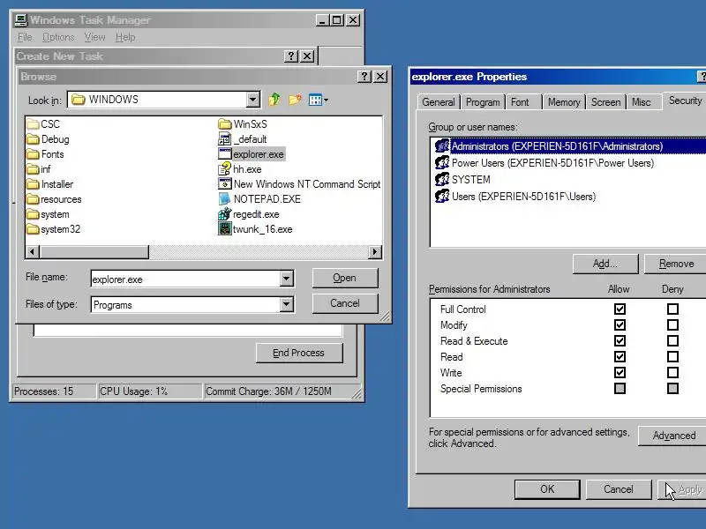706x529 pixels.
Task: Switch to the Misc tab
Action: [642, 102]
